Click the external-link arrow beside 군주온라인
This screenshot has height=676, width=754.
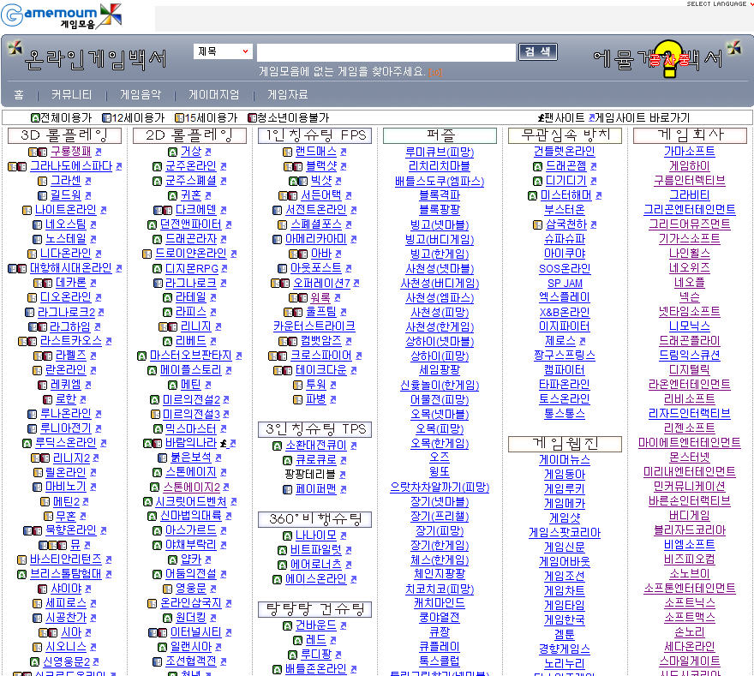coord(223,166)
